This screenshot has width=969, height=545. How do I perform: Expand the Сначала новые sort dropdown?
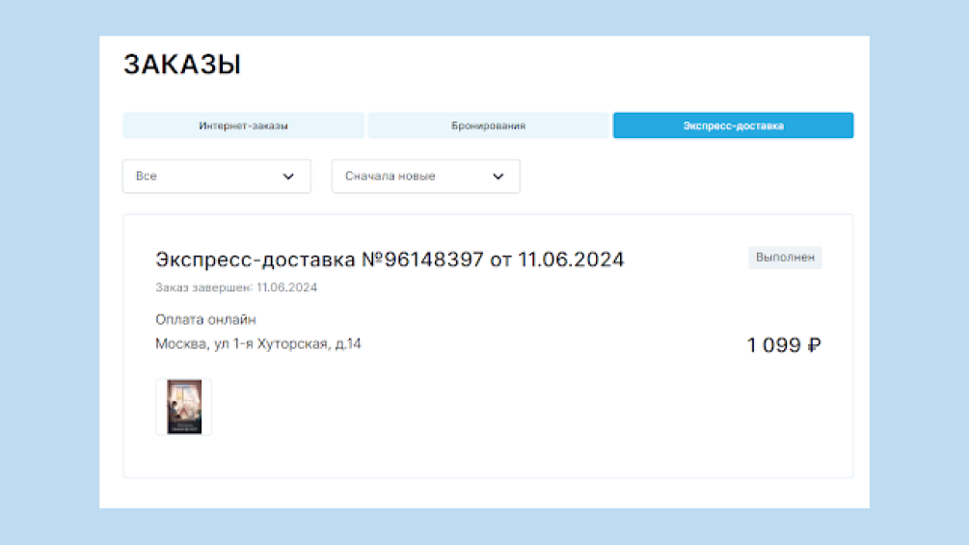[425, 177]
